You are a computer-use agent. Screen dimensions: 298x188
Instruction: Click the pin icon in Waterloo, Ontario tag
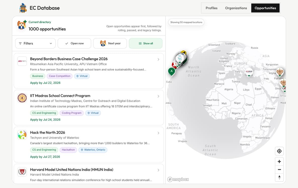tap(82, 150)
